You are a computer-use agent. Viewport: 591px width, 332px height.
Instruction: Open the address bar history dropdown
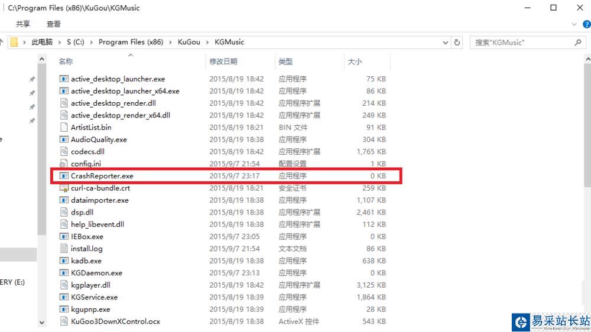point(445,42)
